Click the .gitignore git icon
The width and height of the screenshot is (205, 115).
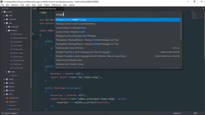click(x=7, y=102)
